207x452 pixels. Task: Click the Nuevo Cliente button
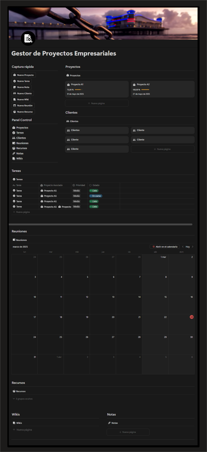point(23,94)
